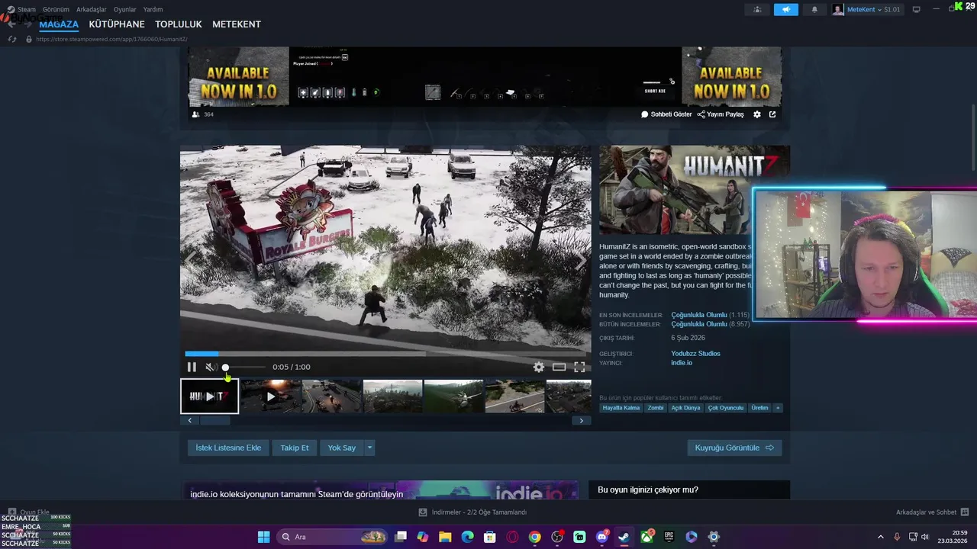Image resolution: width=977 pixels, height=549 pixels.
Task: Pause the HumanitZ trailer video
Action: coord(192,367)
